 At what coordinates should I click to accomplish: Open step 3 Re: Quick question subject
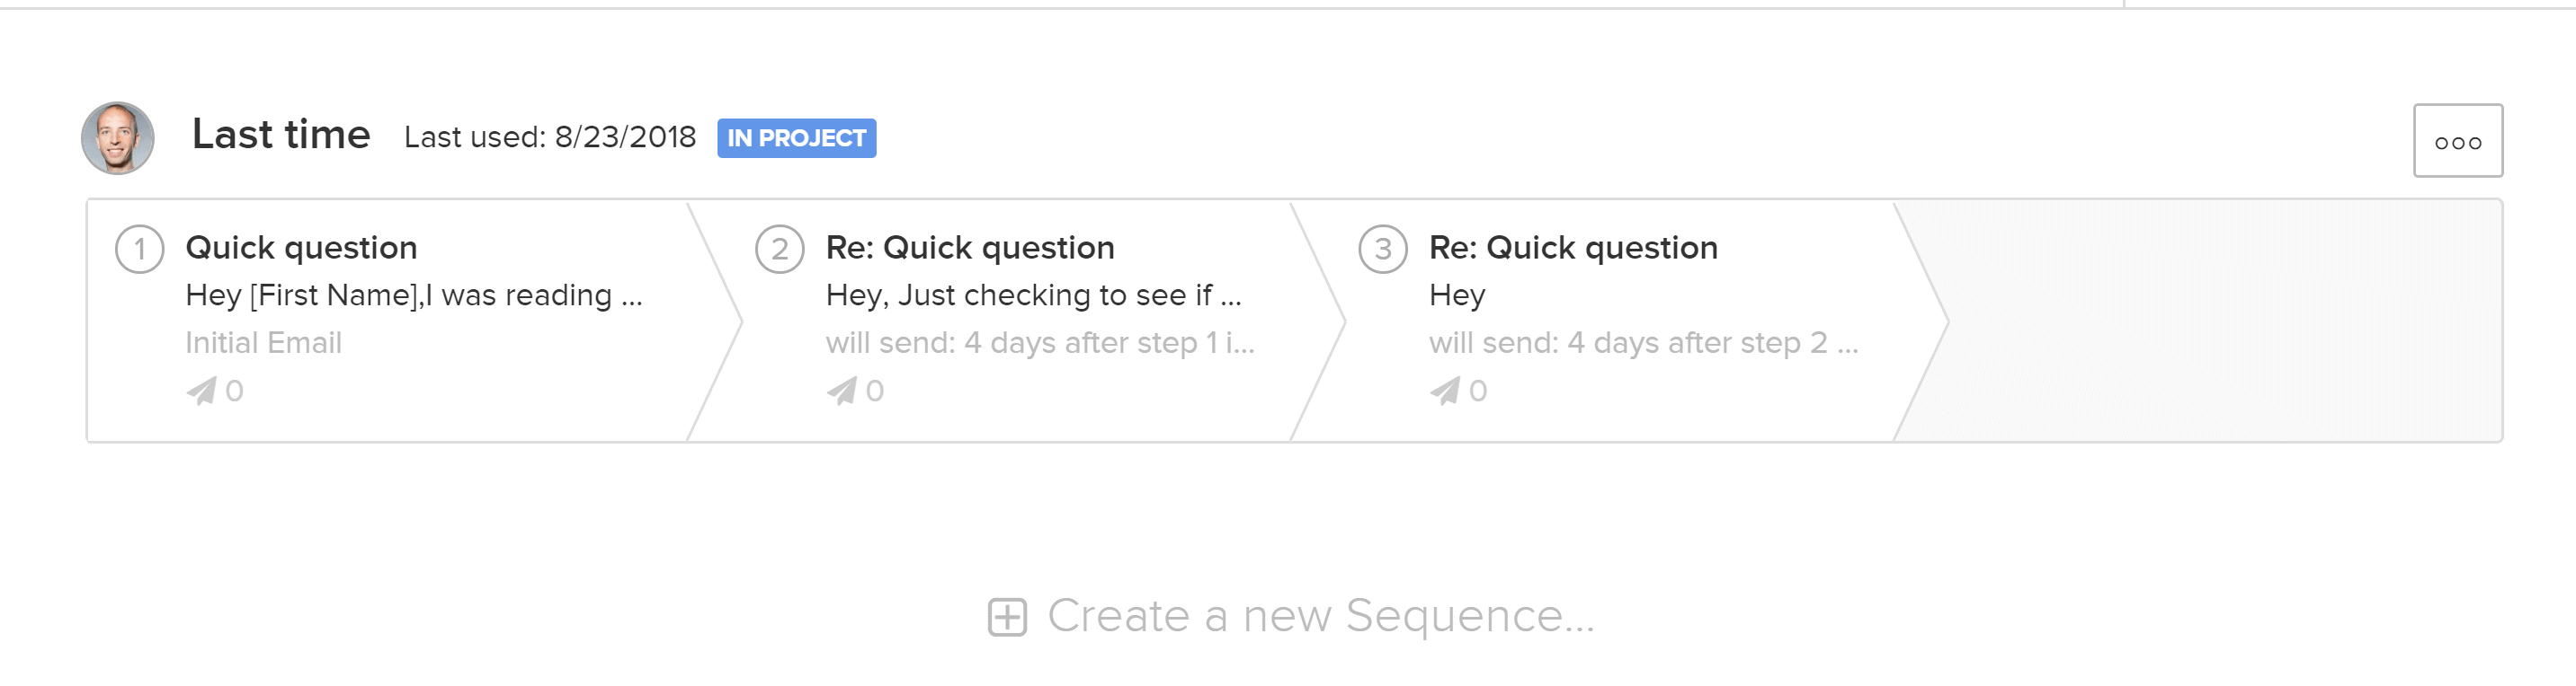[1573, 248]
